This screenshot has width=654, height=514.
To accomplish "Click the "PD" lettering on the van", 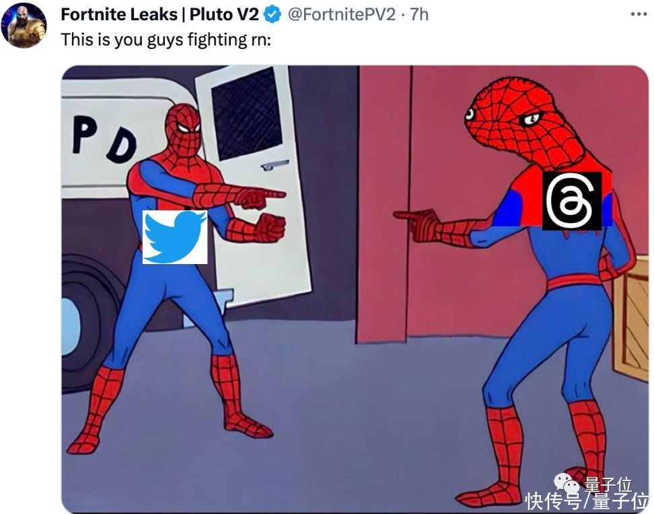I will tap(105, 141).
